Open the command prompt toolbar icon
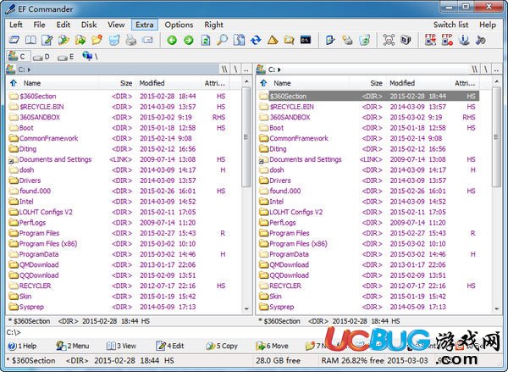Screen dimensions: 508x372 (x=306, y=40)
